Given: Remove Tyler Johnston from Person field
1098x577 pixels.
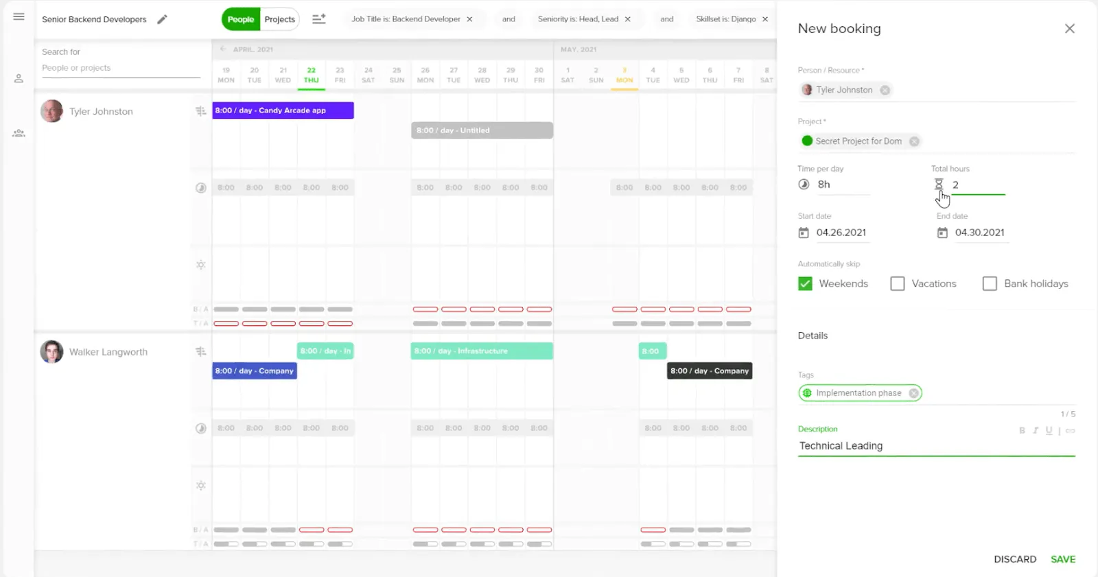Looking at the screenshot, I should (885, 90).
